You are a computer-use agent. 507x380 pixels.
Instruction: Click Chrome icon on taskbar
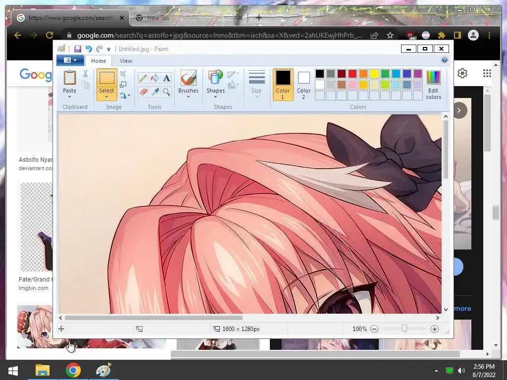(x=73, y=370)
